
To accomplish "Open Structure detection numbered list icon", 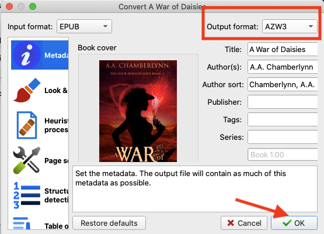I will (x=27, y=195).
